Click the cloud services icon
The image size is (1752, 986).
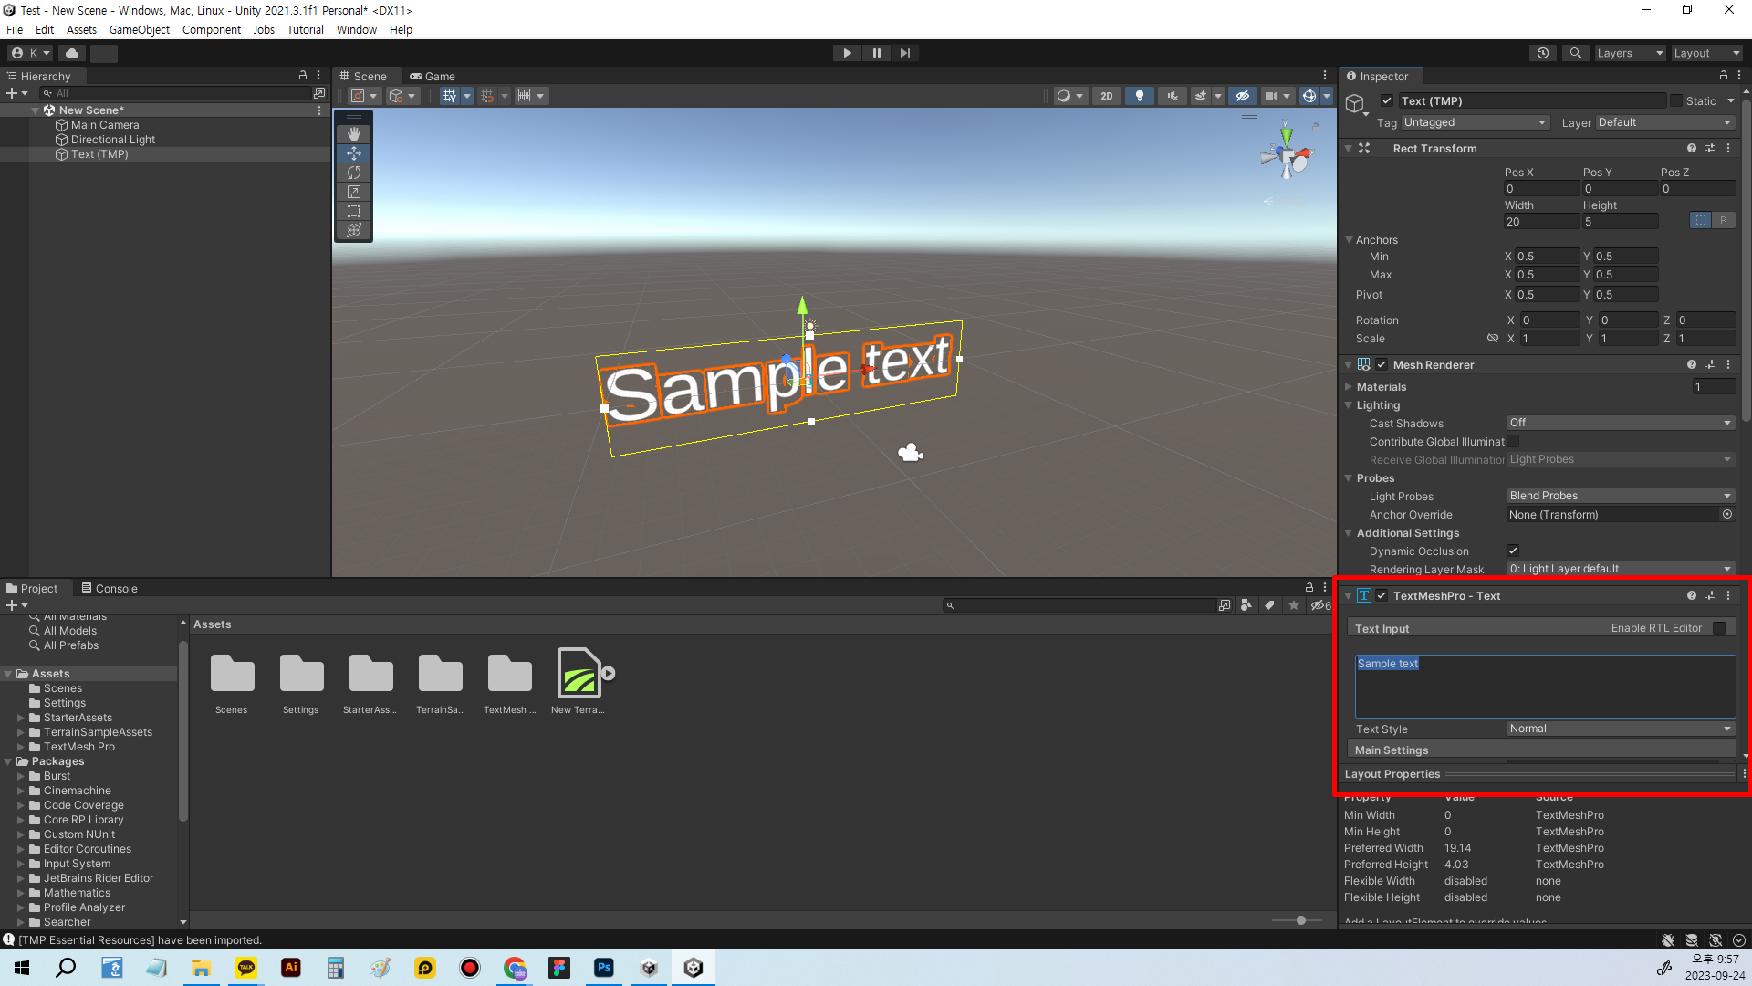click(x=72, y=53)
